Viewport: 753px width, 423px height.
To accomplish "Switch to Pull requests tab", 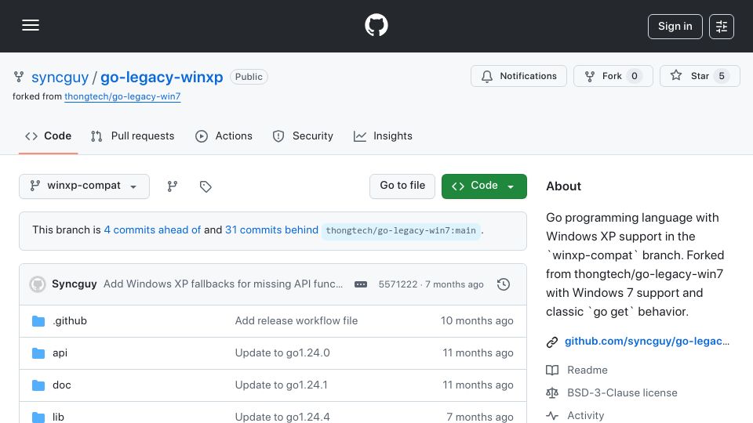I will pyautogui.click(x=133, y=136).
